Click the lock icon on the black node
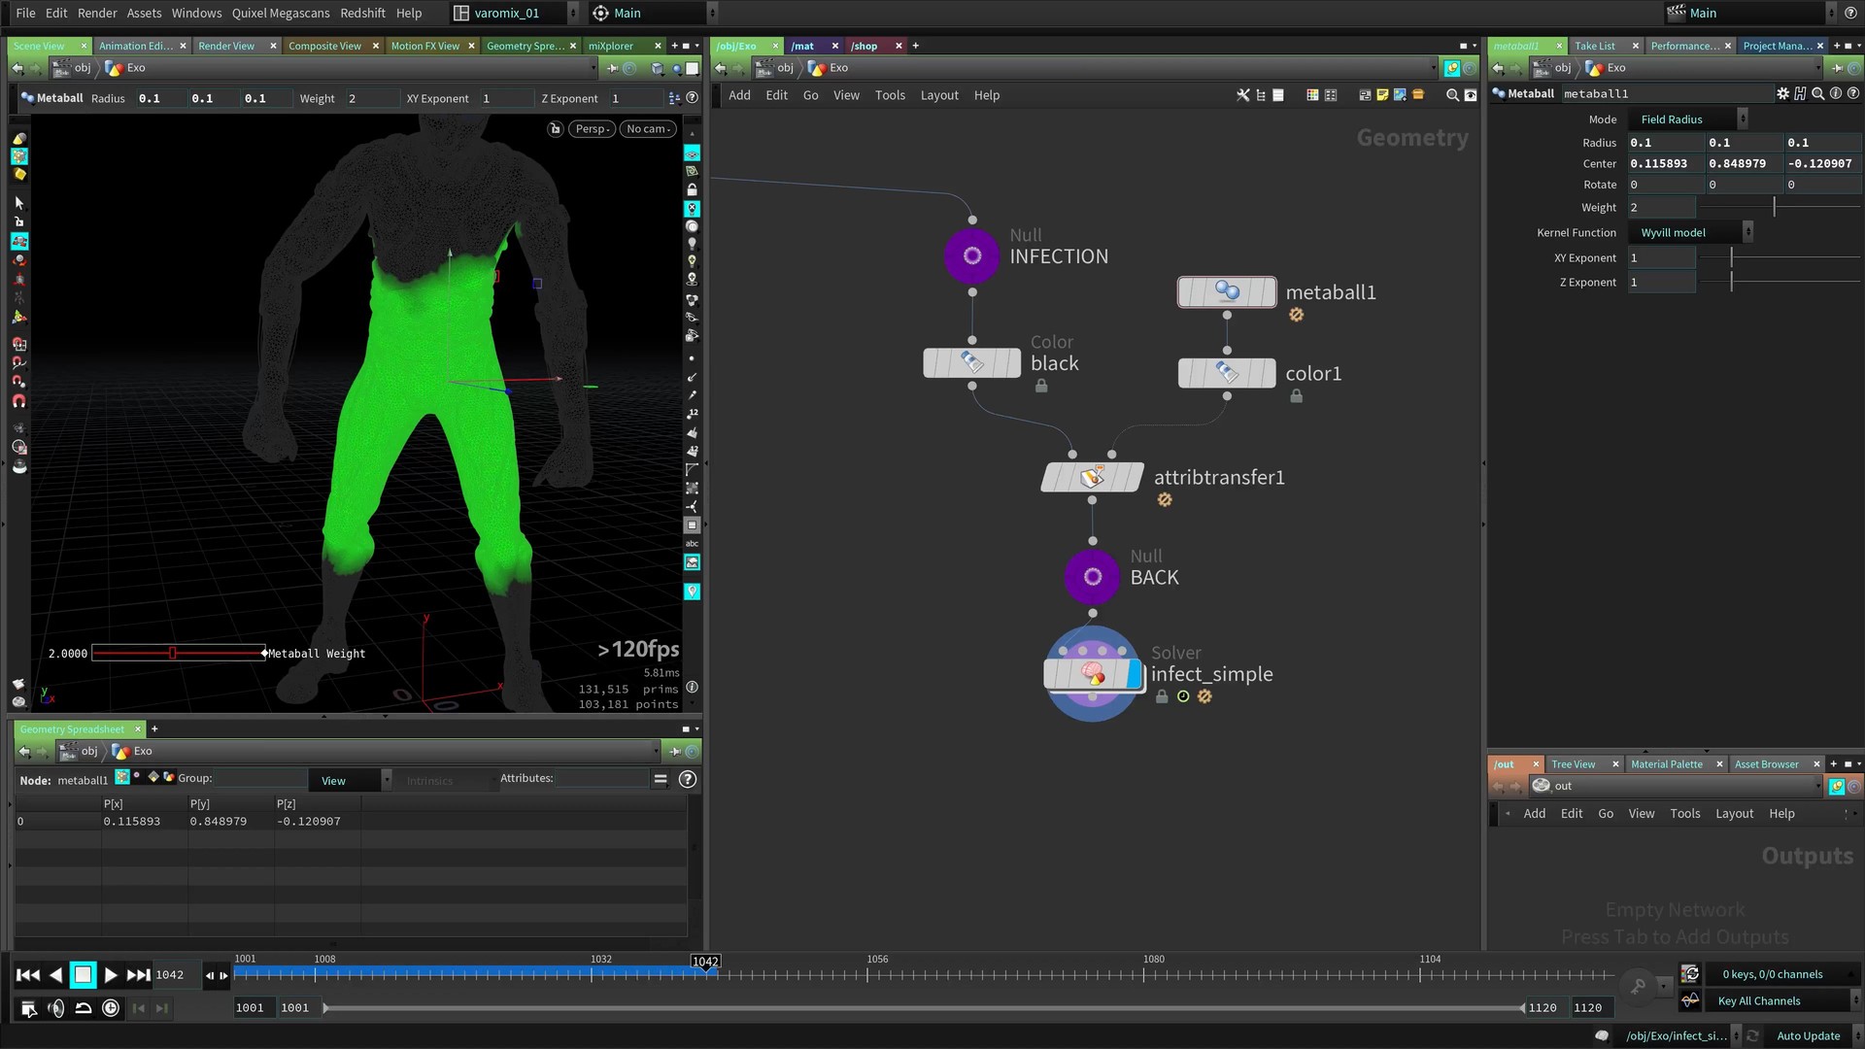Image resolution: width=1865 pixels, height=1049 pixels. pos(1041,386)
